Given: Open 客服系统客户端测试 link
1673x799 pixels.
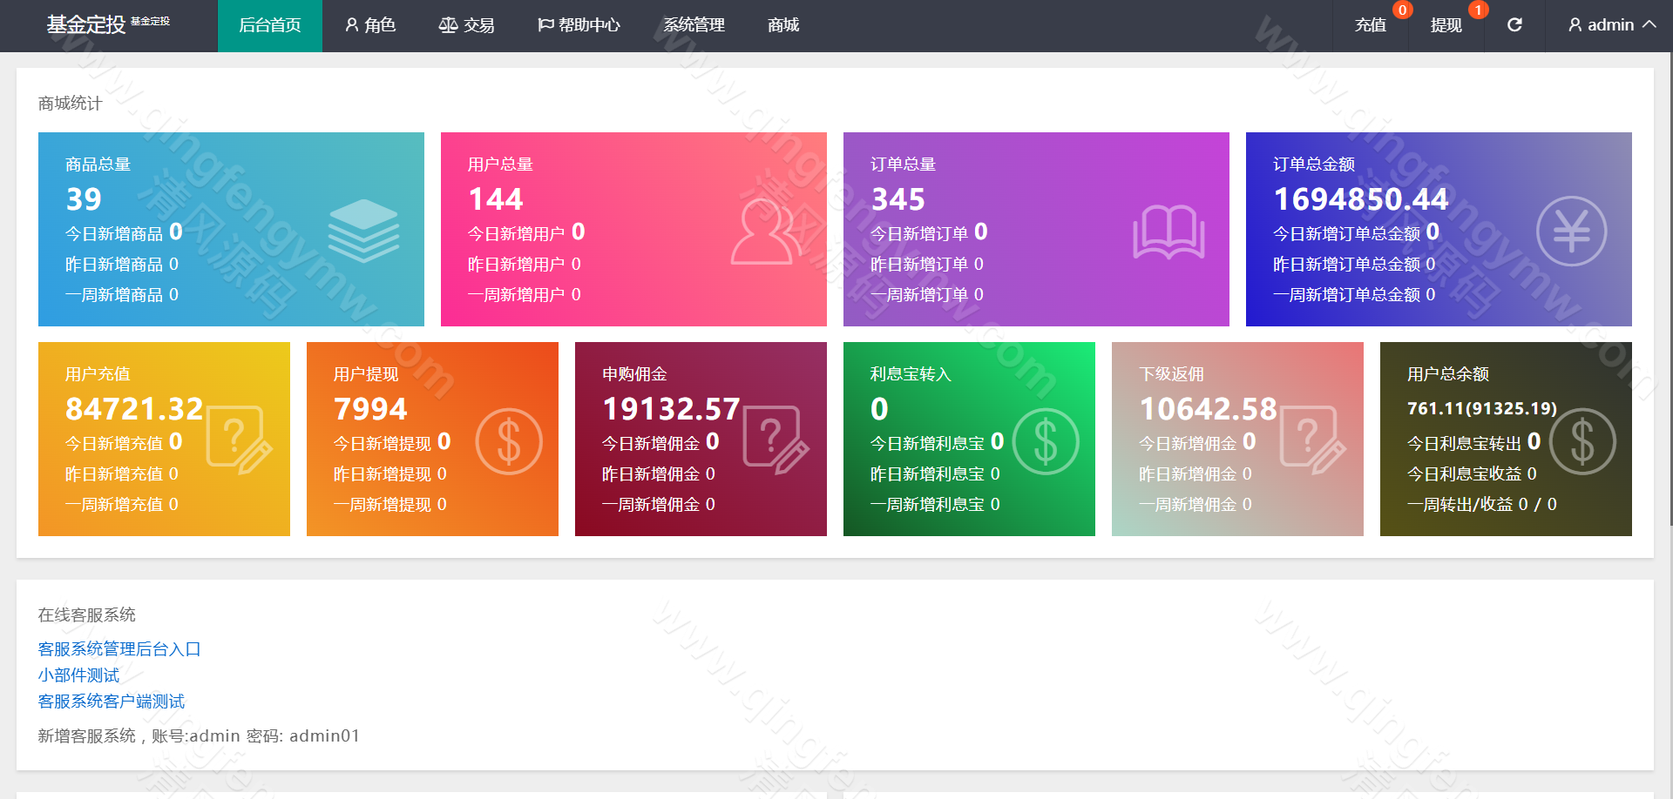Looking at the screenshot, I should (111, 702).
